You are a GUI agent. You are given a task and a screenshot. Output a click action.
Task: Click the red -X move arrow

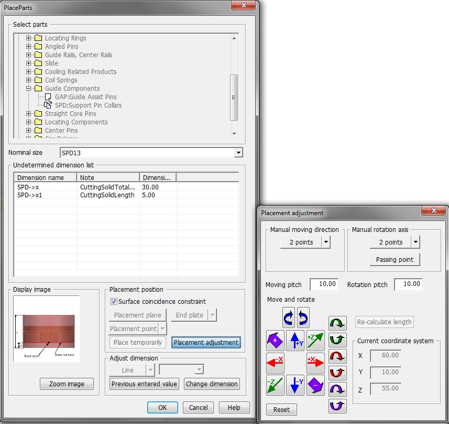tap(276, 363)
